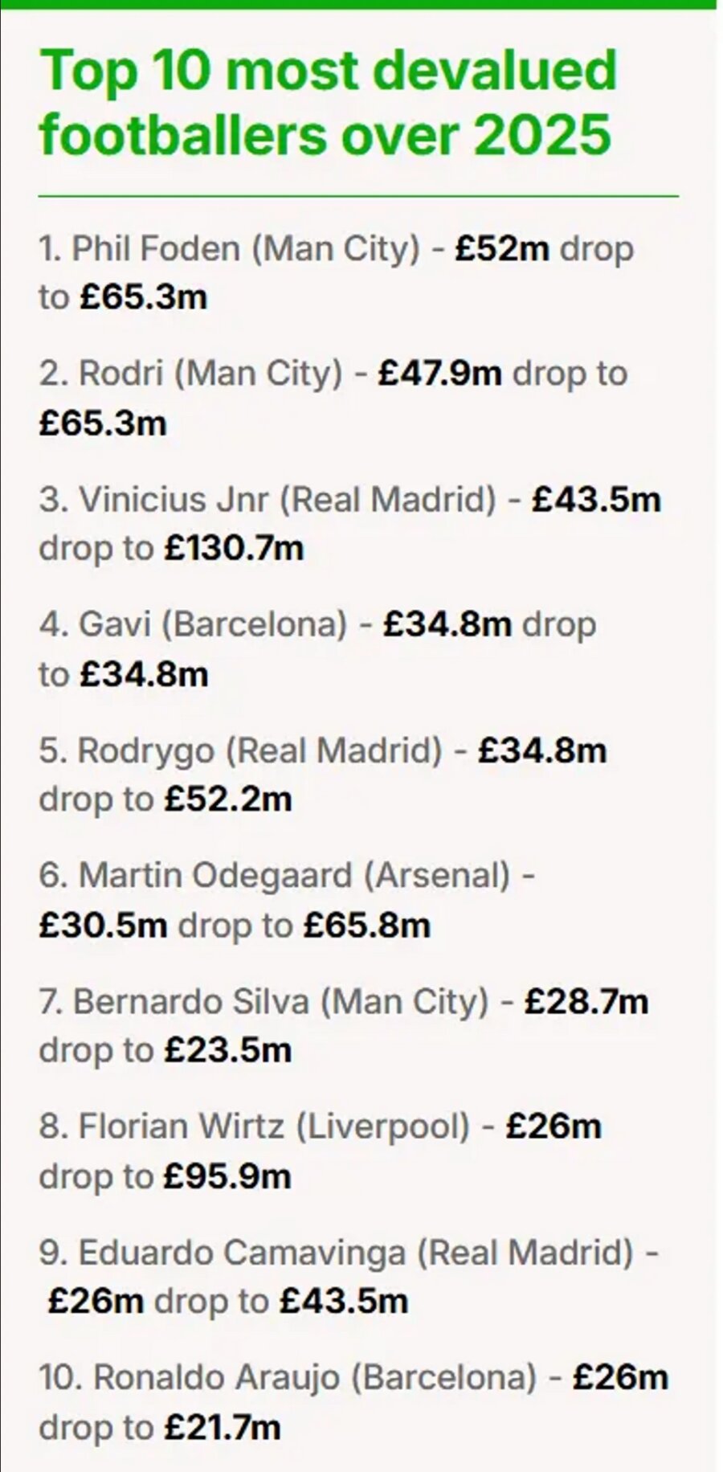Select Wirtz's £95.9m current value
The width and height of the screenshot is (723, 1472).
pyautogui.click(x=227, y=1176)
